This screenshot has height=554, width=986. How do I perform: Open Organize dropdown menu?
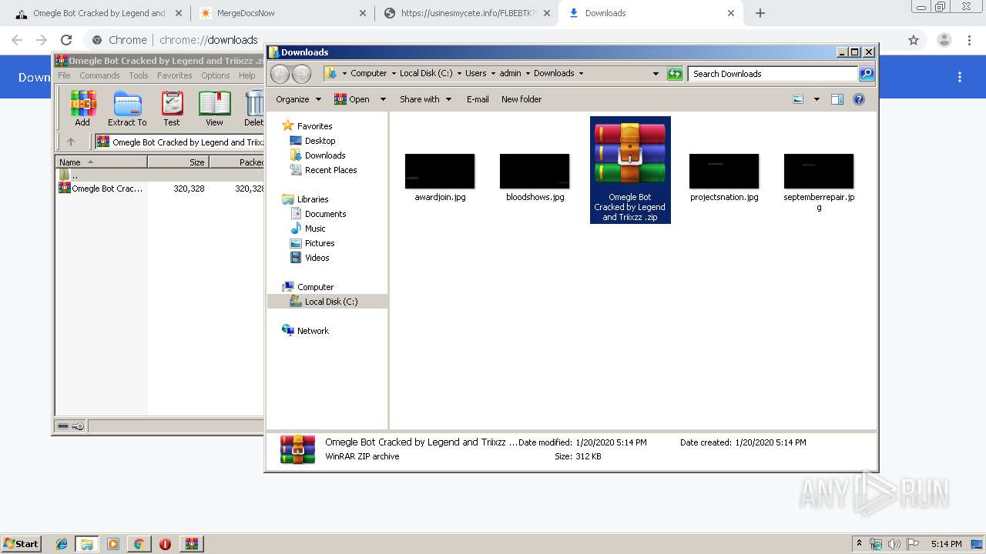pyautogui.click(x=298, y=99)
